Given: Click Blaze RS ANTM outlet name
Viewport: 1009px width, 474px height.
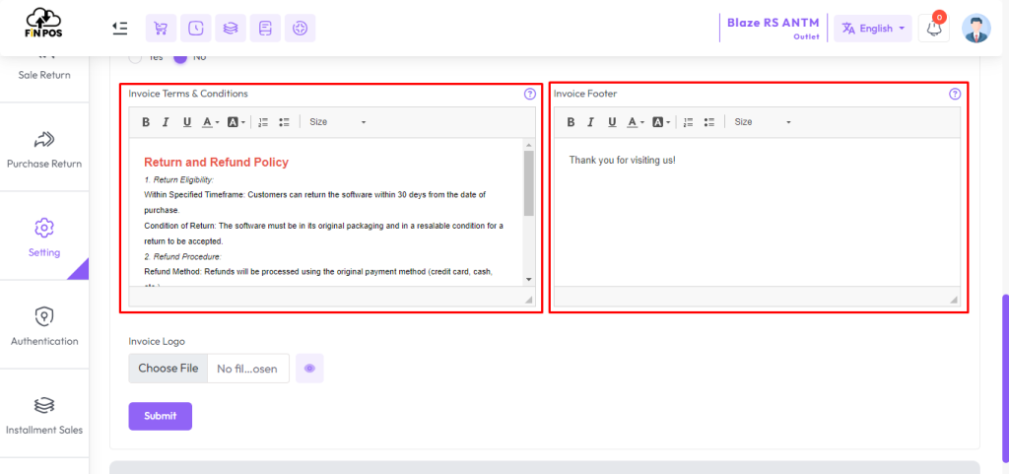Looking at the screenshot, I should click(x=773, y=23).
